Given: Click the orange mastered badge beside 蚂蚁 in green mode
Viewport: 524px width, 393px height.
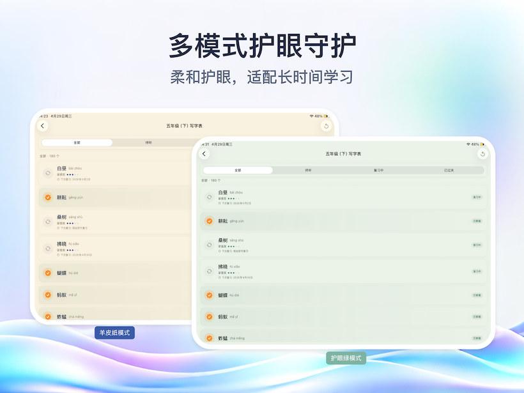Looking at the screenshot, I should [209, 316].
